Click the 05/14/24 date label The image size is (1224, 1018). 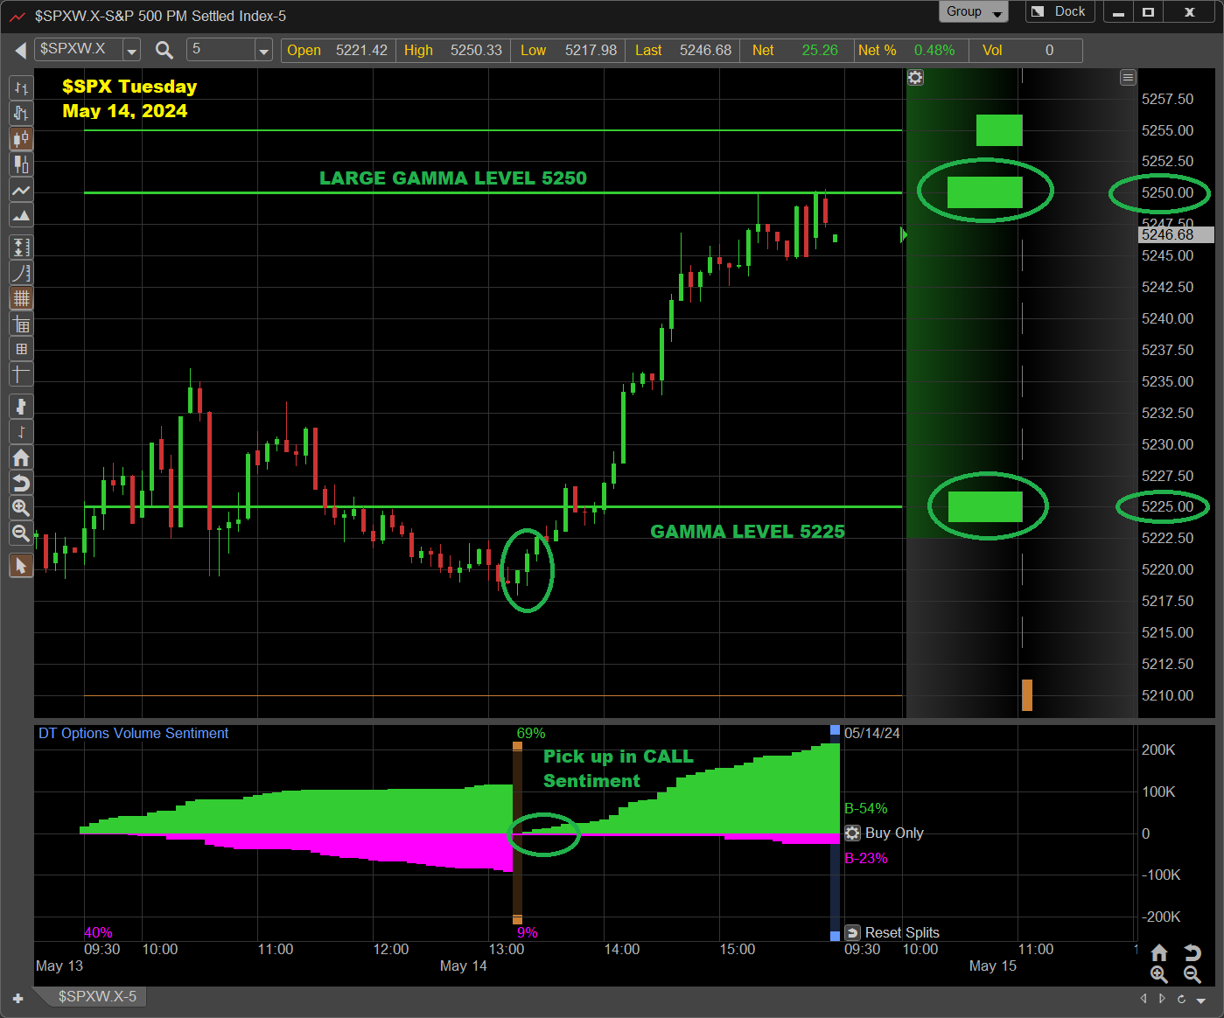coord(871,733)
